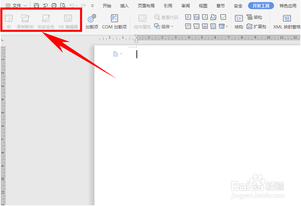
Task: Insert building block gallery content control
Action: 213,17
